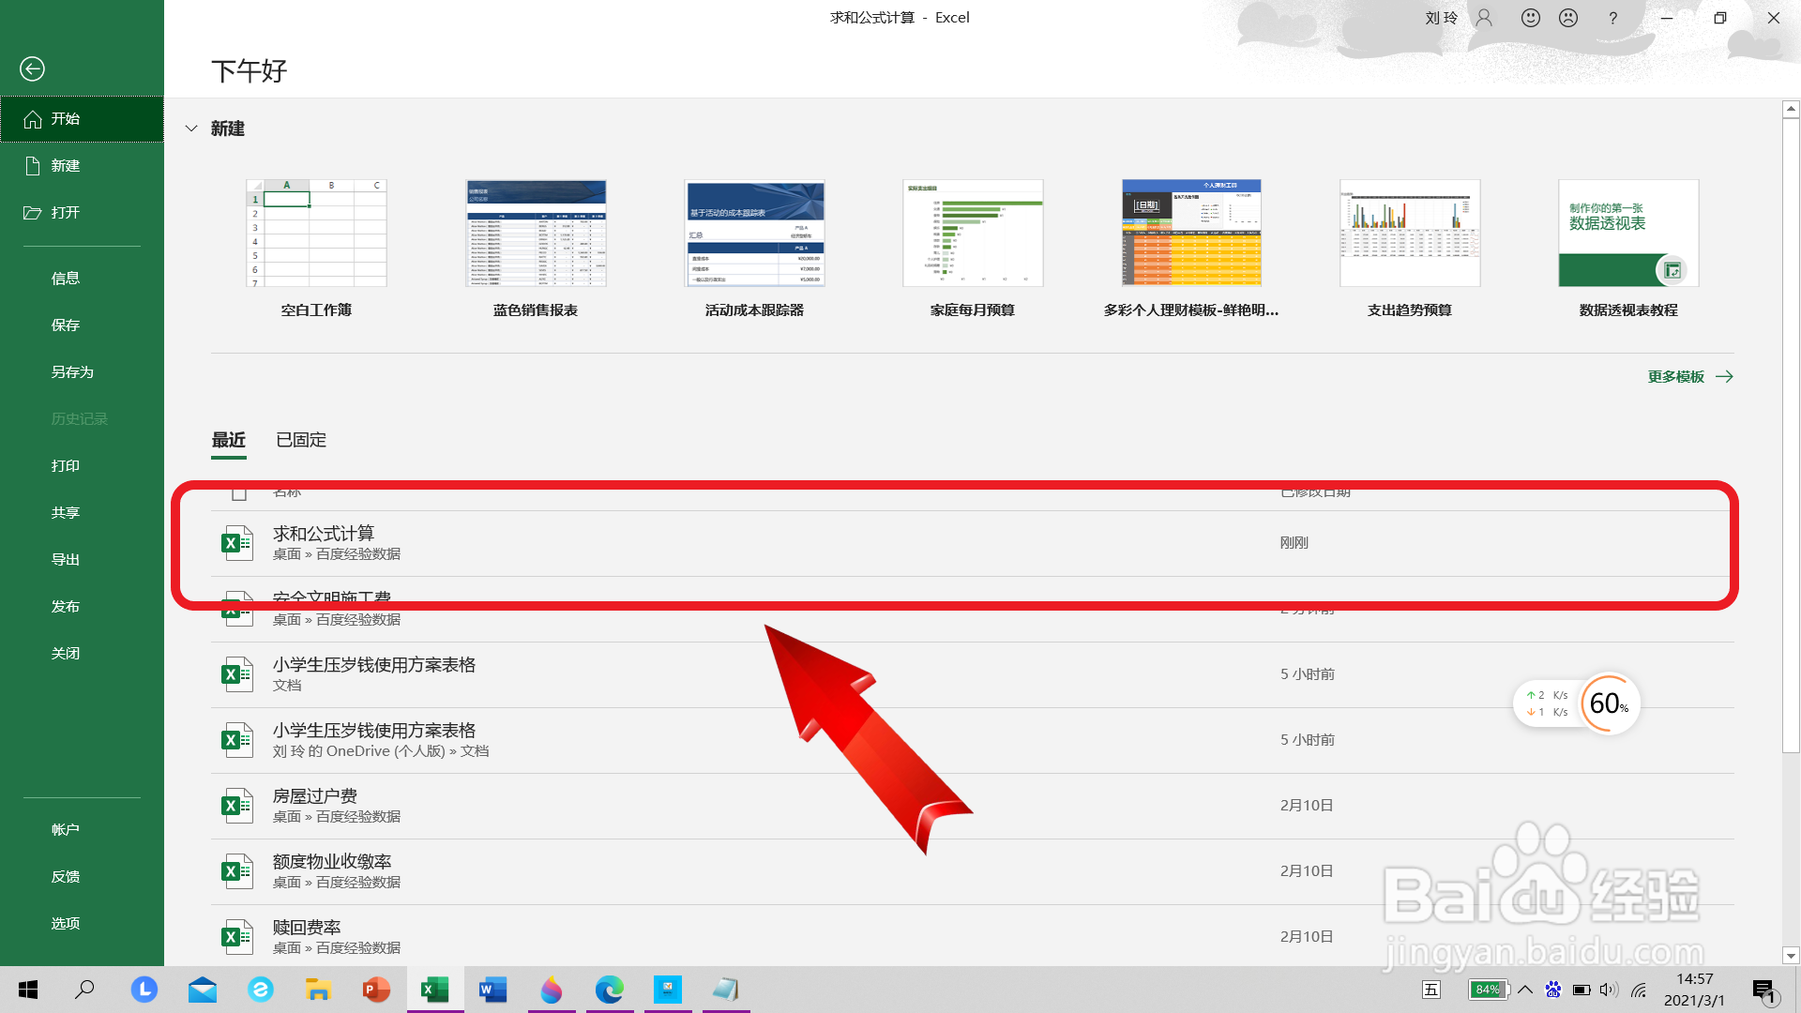The image size is (1801, 1013).
Task: Open the Mail app from taskbar
Action: pos(202,990)
